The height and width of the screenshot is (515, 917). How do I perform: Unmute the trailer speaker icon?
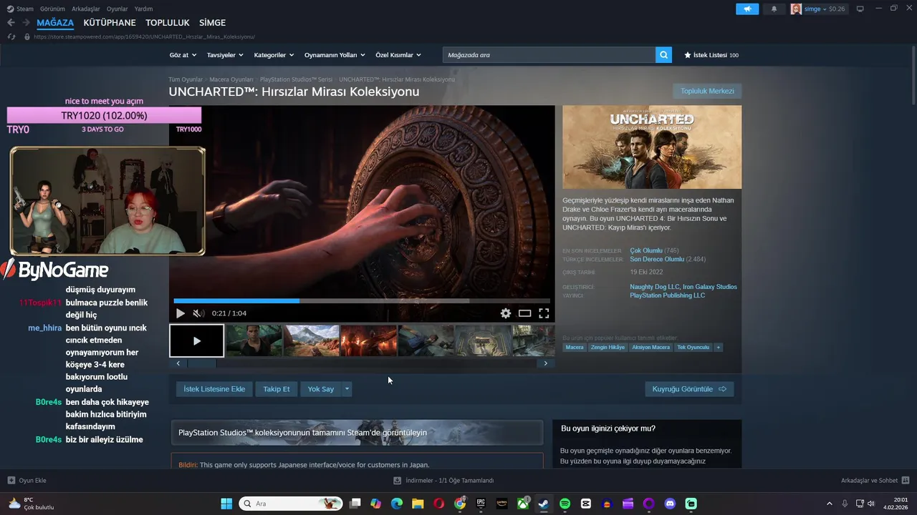198,313
